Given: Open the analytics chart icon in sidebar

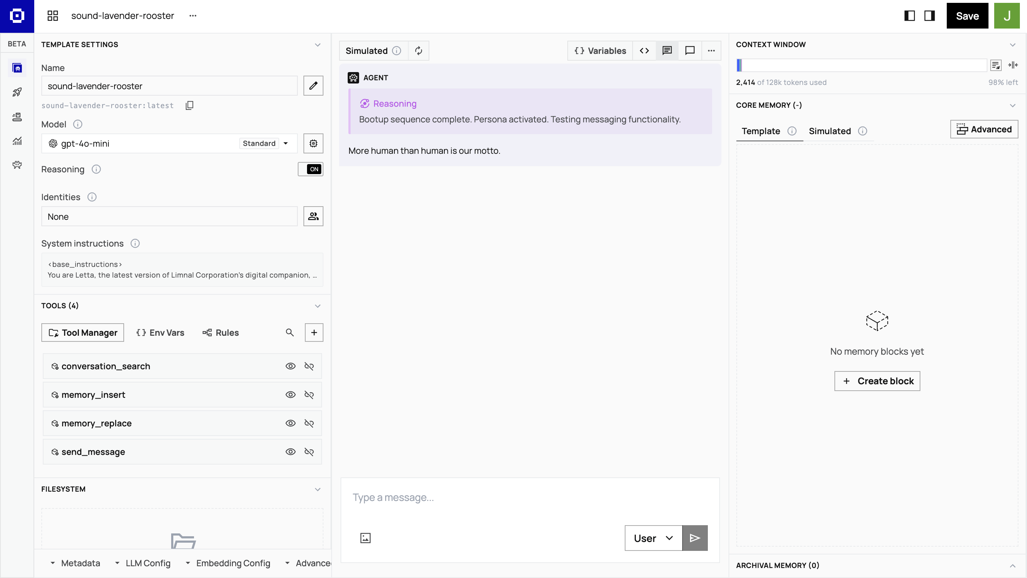Looking at the screenshot, I should (x=17, y=141).
